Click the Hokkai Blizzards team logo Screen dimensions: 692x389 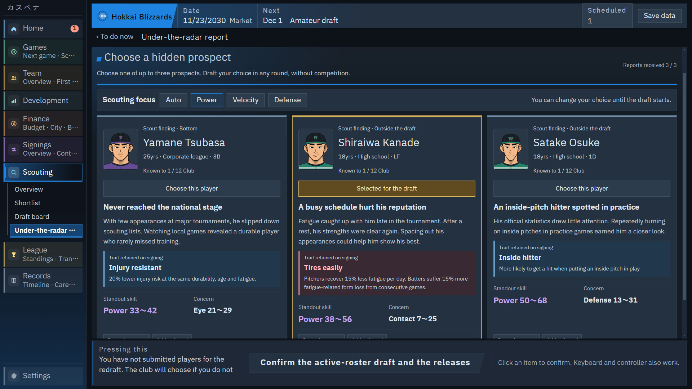pyautogui.click(x=103, y=16)
